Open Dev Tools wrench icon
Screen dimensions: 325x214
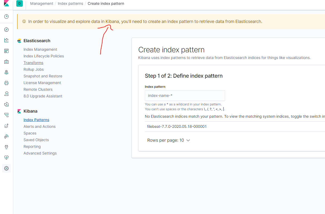[6, 147]
